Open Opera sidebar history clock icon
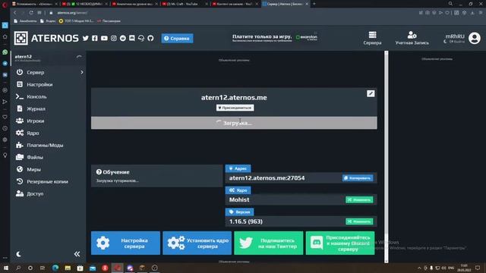This screenshot has height=273, width=486. tap(5, 128)
